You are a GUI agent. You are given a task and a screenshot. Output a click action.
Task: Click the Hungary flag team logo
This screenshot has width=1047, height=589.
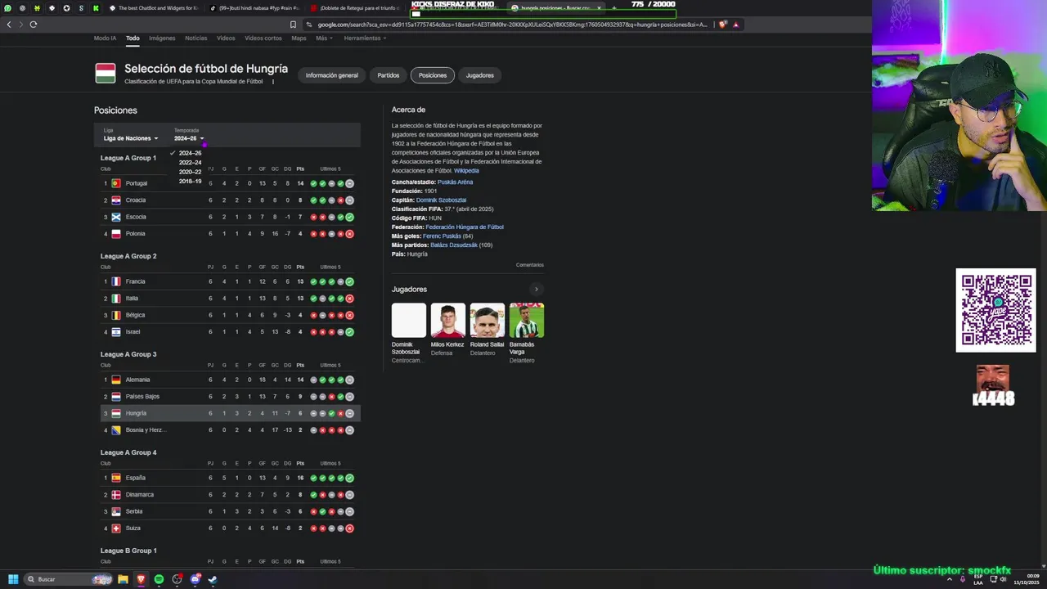coord(105,73)
